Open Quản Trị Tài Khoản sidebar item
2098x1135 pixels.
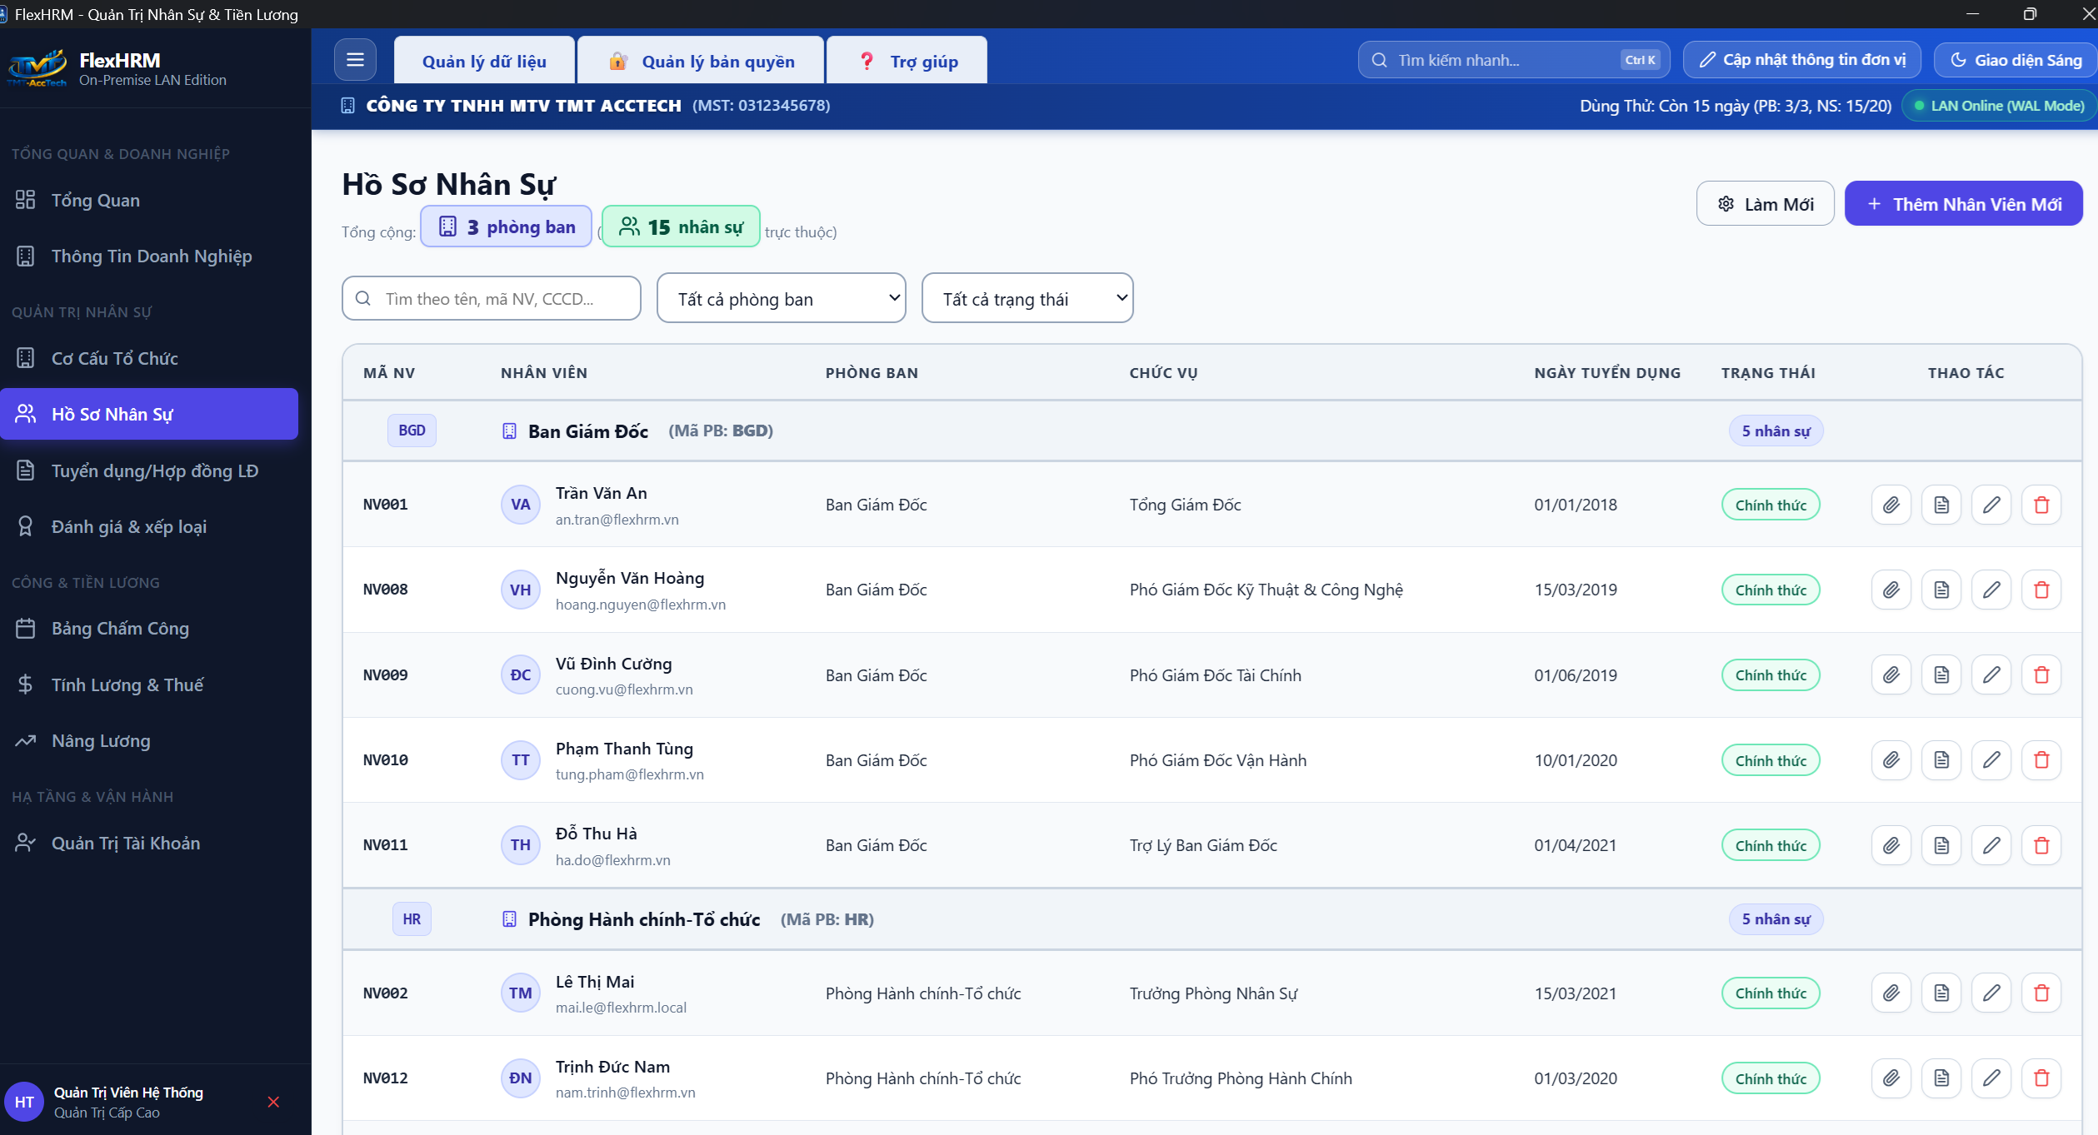149,843
